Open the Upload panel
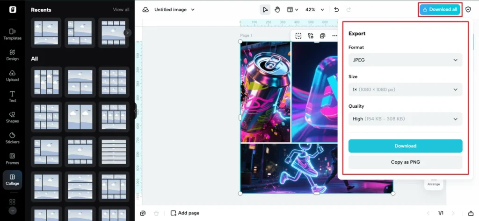The width and height of the screenshot is (479, 221). pos(12,76)
